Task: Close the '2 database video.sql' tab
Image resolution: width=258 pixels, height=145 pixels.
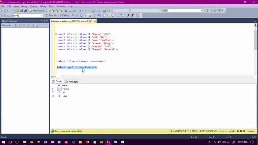Action: tap(95, 21)
